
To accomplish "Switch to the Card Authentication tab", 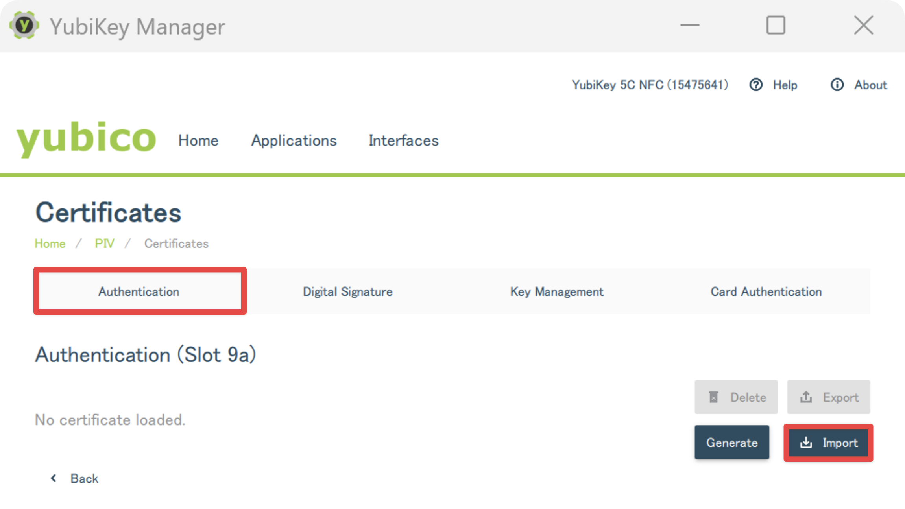I will tap(766, 291).
